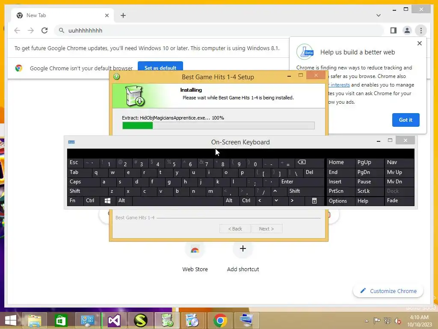
Task: Open Chrome three-dot menu
Action: pos(421,30)
